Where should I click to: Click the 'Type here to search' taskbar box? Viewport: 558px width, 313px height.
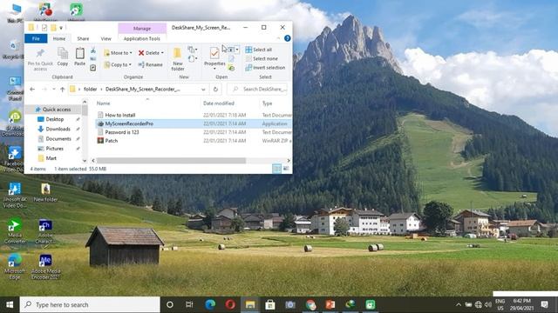(90, 304)
